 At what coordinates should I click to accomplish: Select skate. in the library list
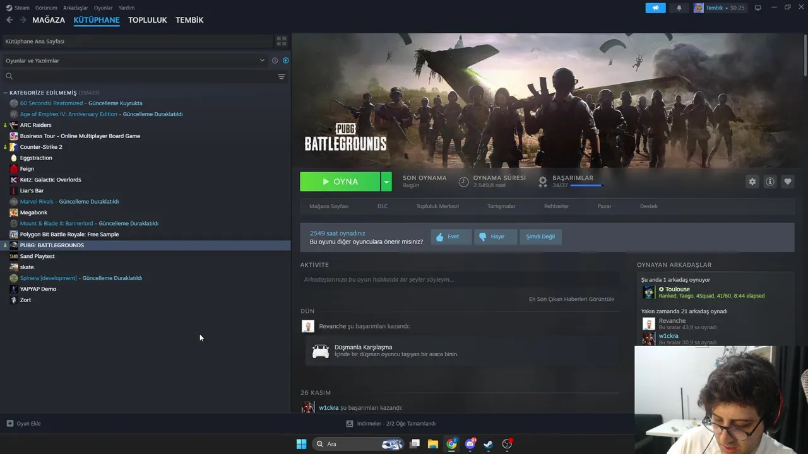click(27, 267)
